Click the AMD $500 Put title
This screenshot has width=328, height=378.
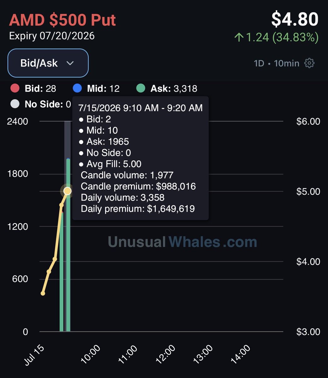point(62,20)
